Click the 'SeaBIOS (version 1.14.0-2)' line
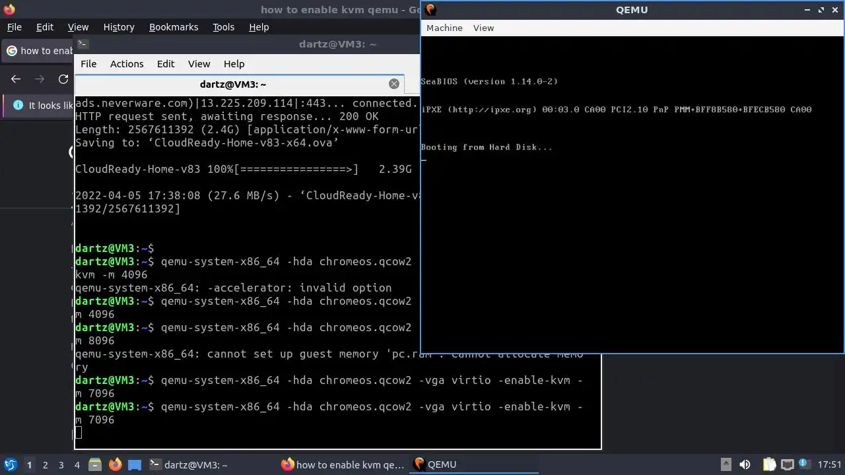845x475 pixels. (x=489, y=81)
